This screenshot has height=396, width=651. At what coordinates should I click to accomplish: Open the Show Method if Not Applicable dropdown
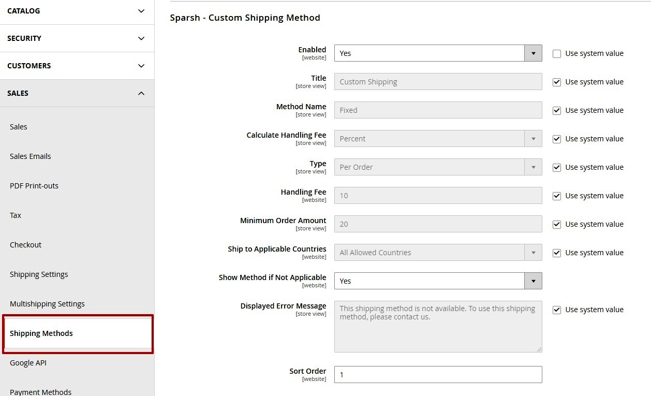pos(533,281)
